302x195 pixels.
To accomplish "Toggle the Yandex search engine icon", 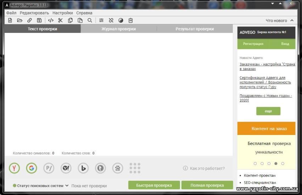I will coord(14,168).
